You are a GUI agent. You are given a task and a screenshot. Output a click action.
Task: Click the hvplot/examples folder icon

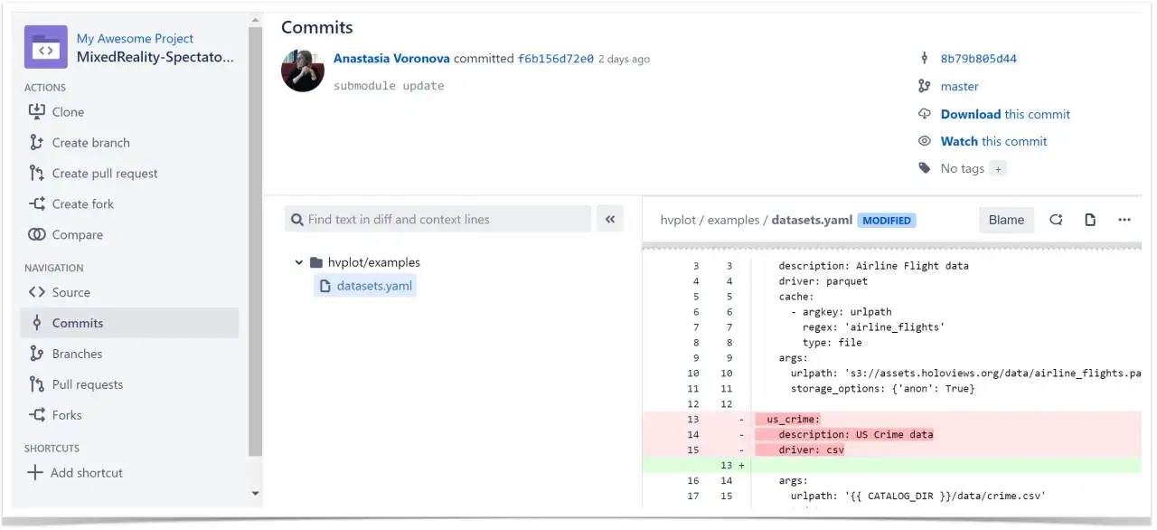pos(315,262)
